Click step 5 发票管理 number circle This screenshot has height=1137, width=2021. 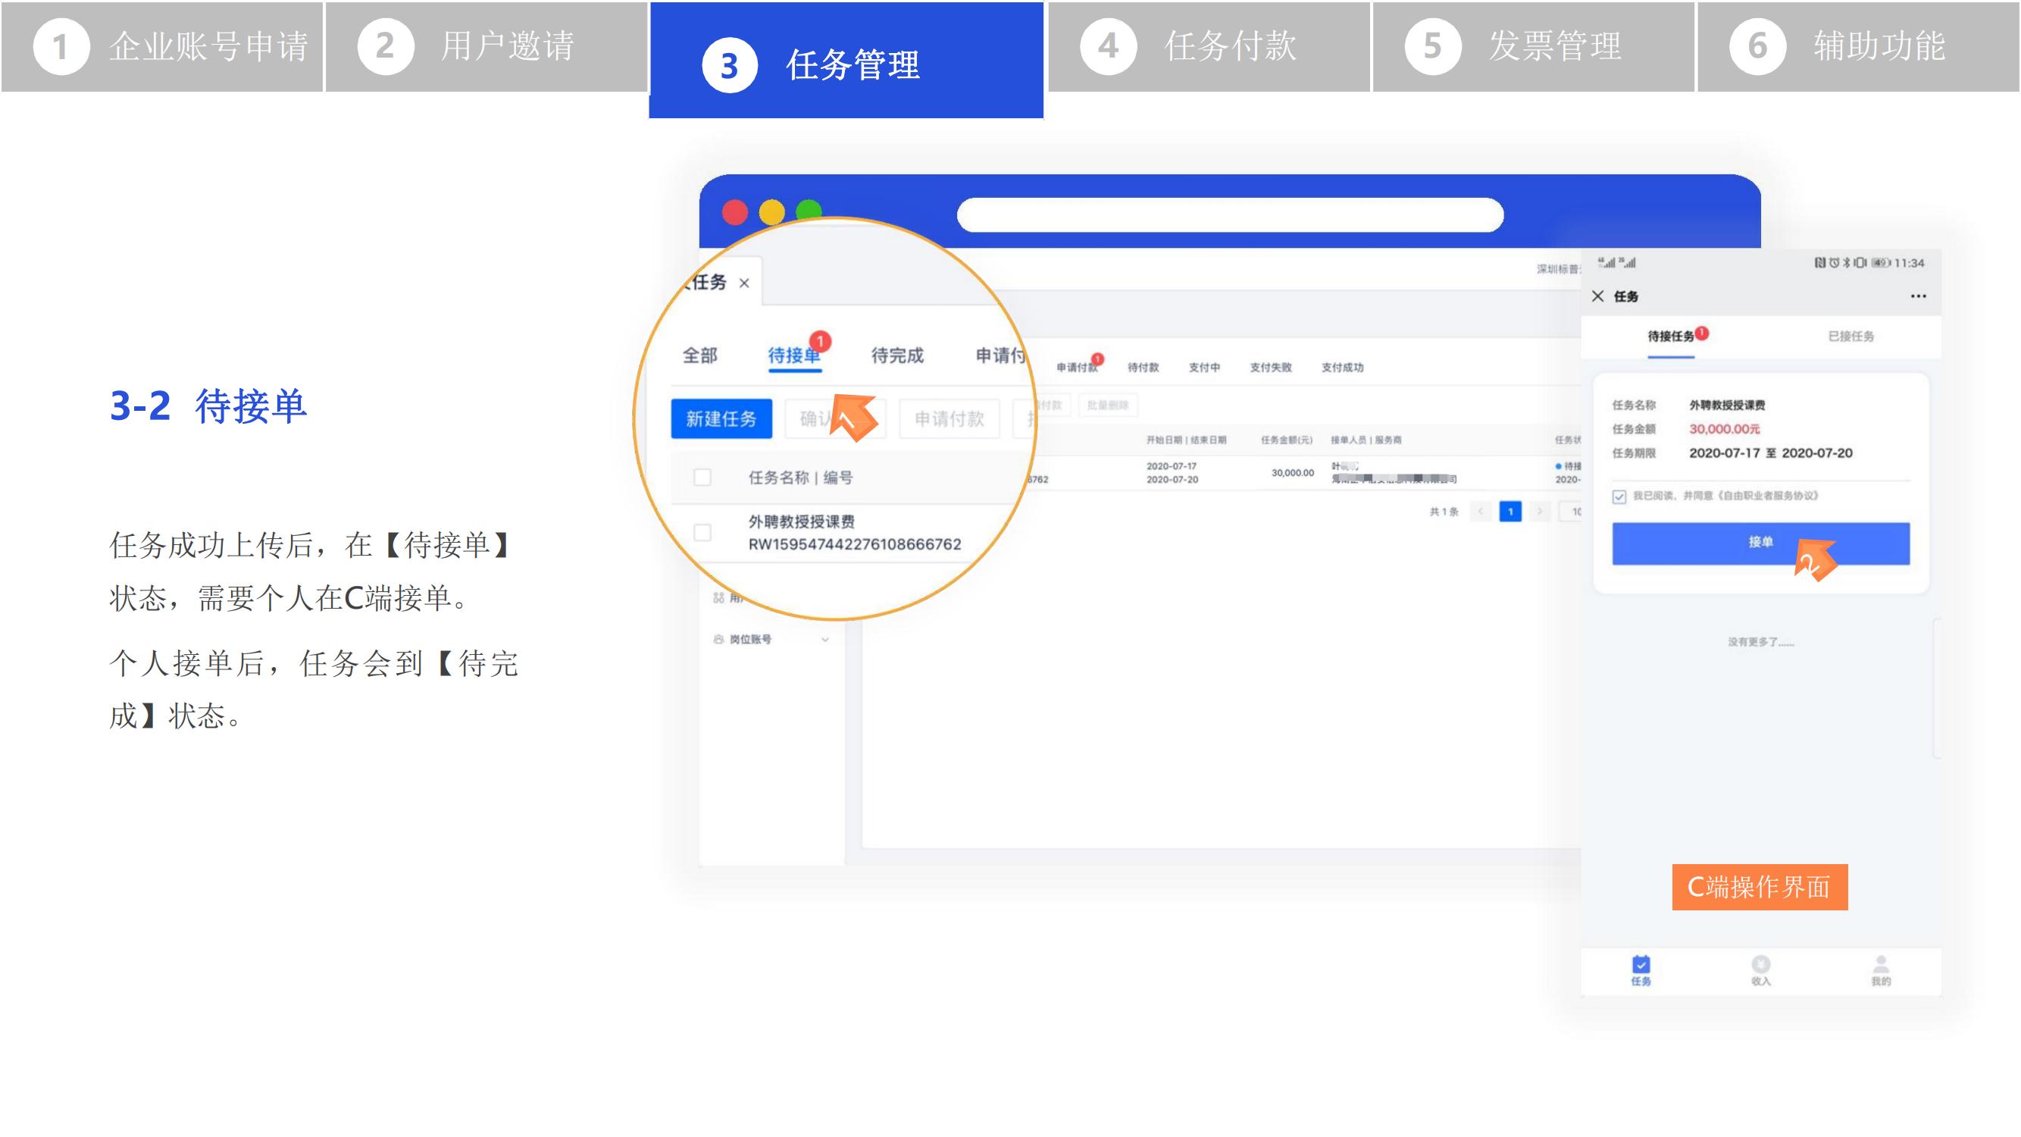pos(1433,46)
